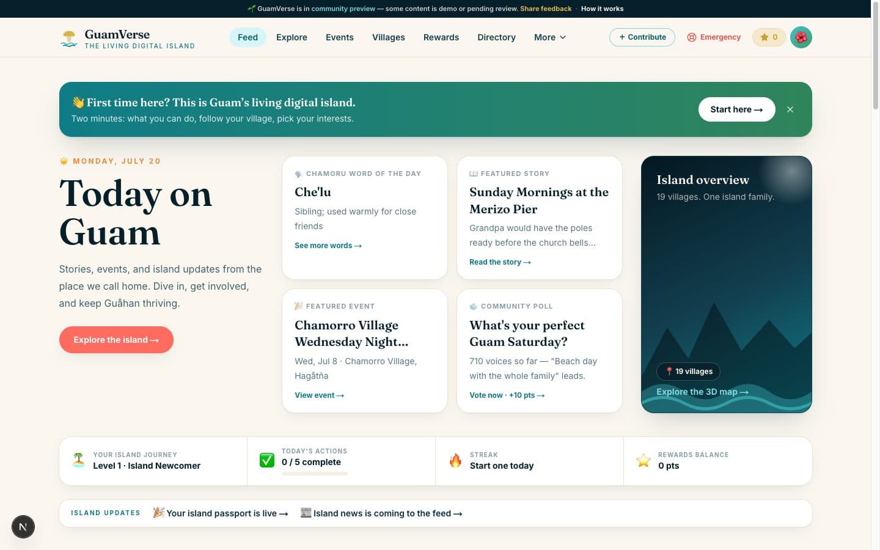The height and width of the screenshot is (550, 880).
Task: Click the Today's Actions progress bar
Action: [x=314, y=474]
